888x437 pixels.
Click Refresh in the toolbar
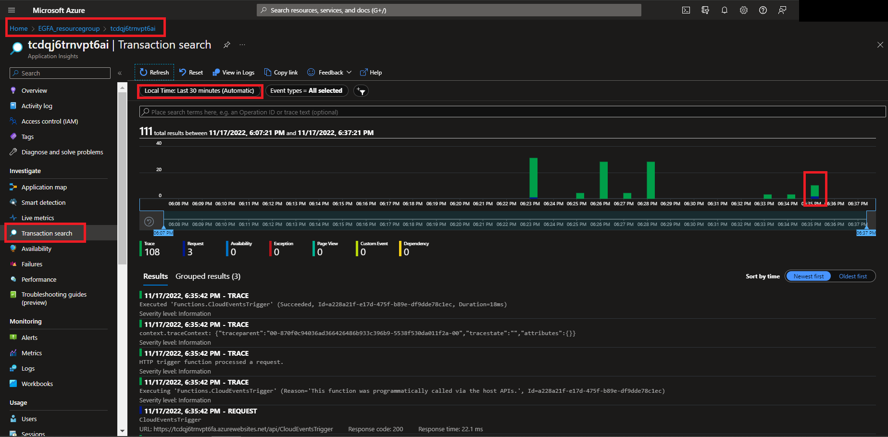[154, 73]
